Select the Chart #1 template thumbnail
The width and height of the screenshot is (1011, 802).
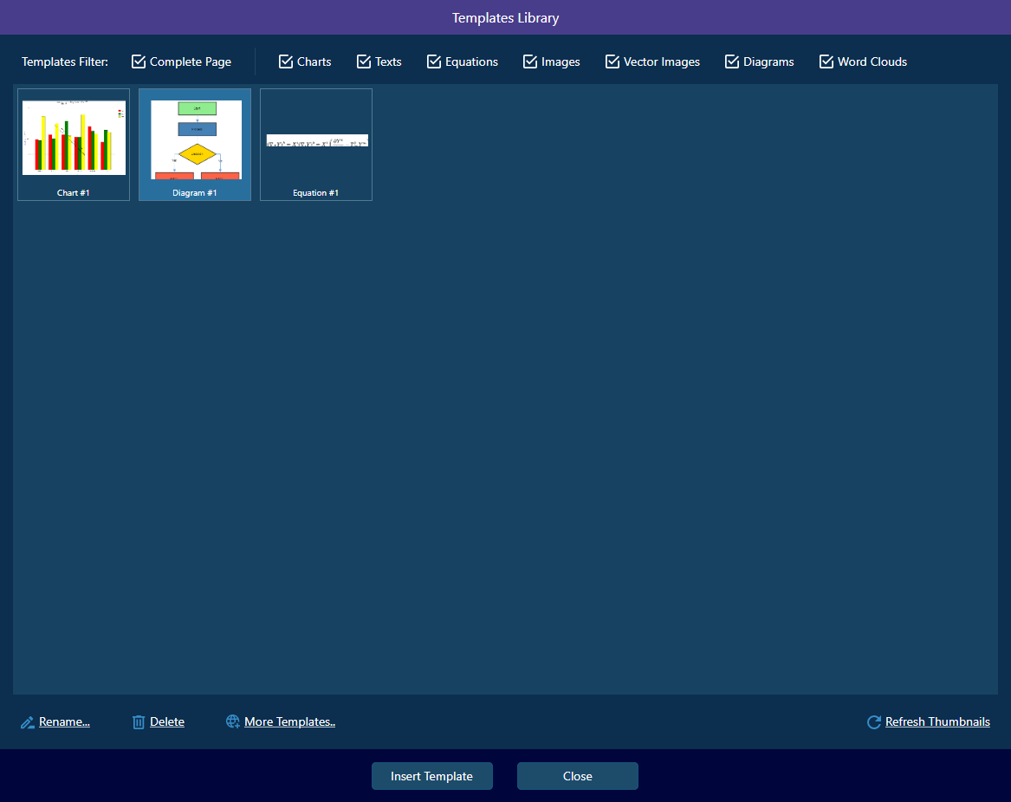pos(74,145)
